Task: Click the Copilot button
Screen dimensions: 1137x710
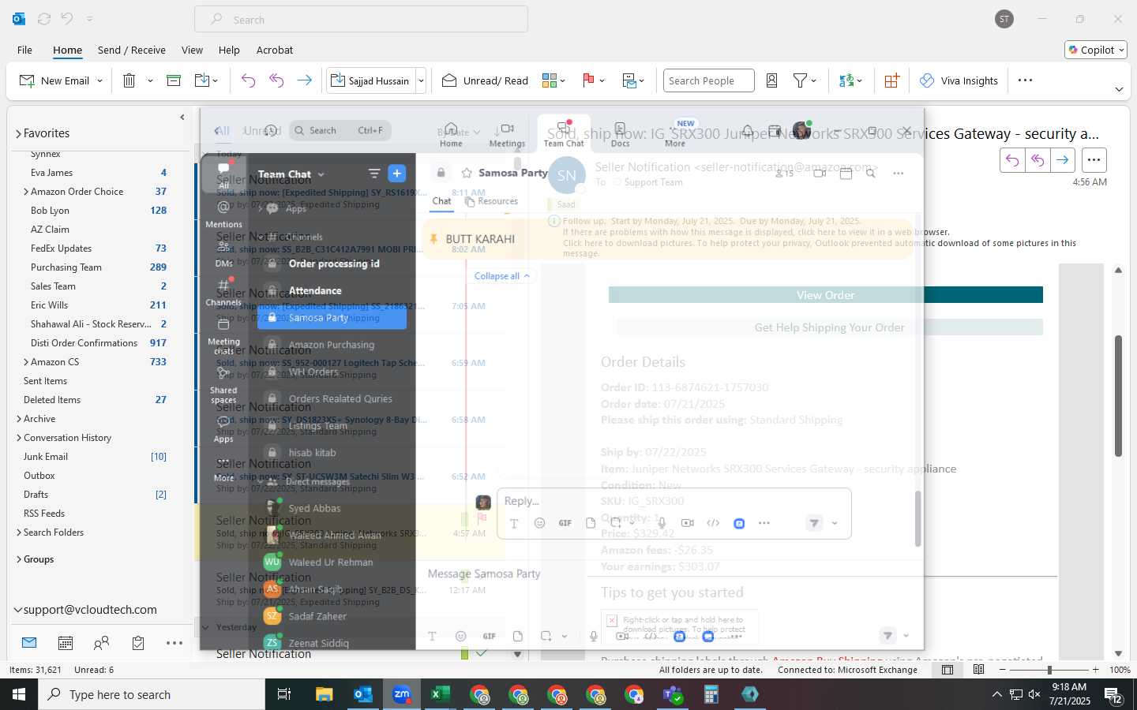Action: [x=1096, y=50]
